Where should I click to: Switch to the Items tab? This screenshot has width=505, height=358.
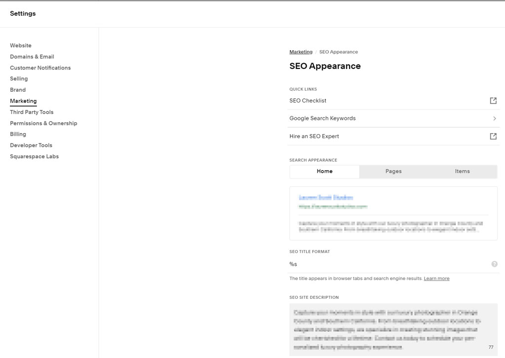coord(462,171)
